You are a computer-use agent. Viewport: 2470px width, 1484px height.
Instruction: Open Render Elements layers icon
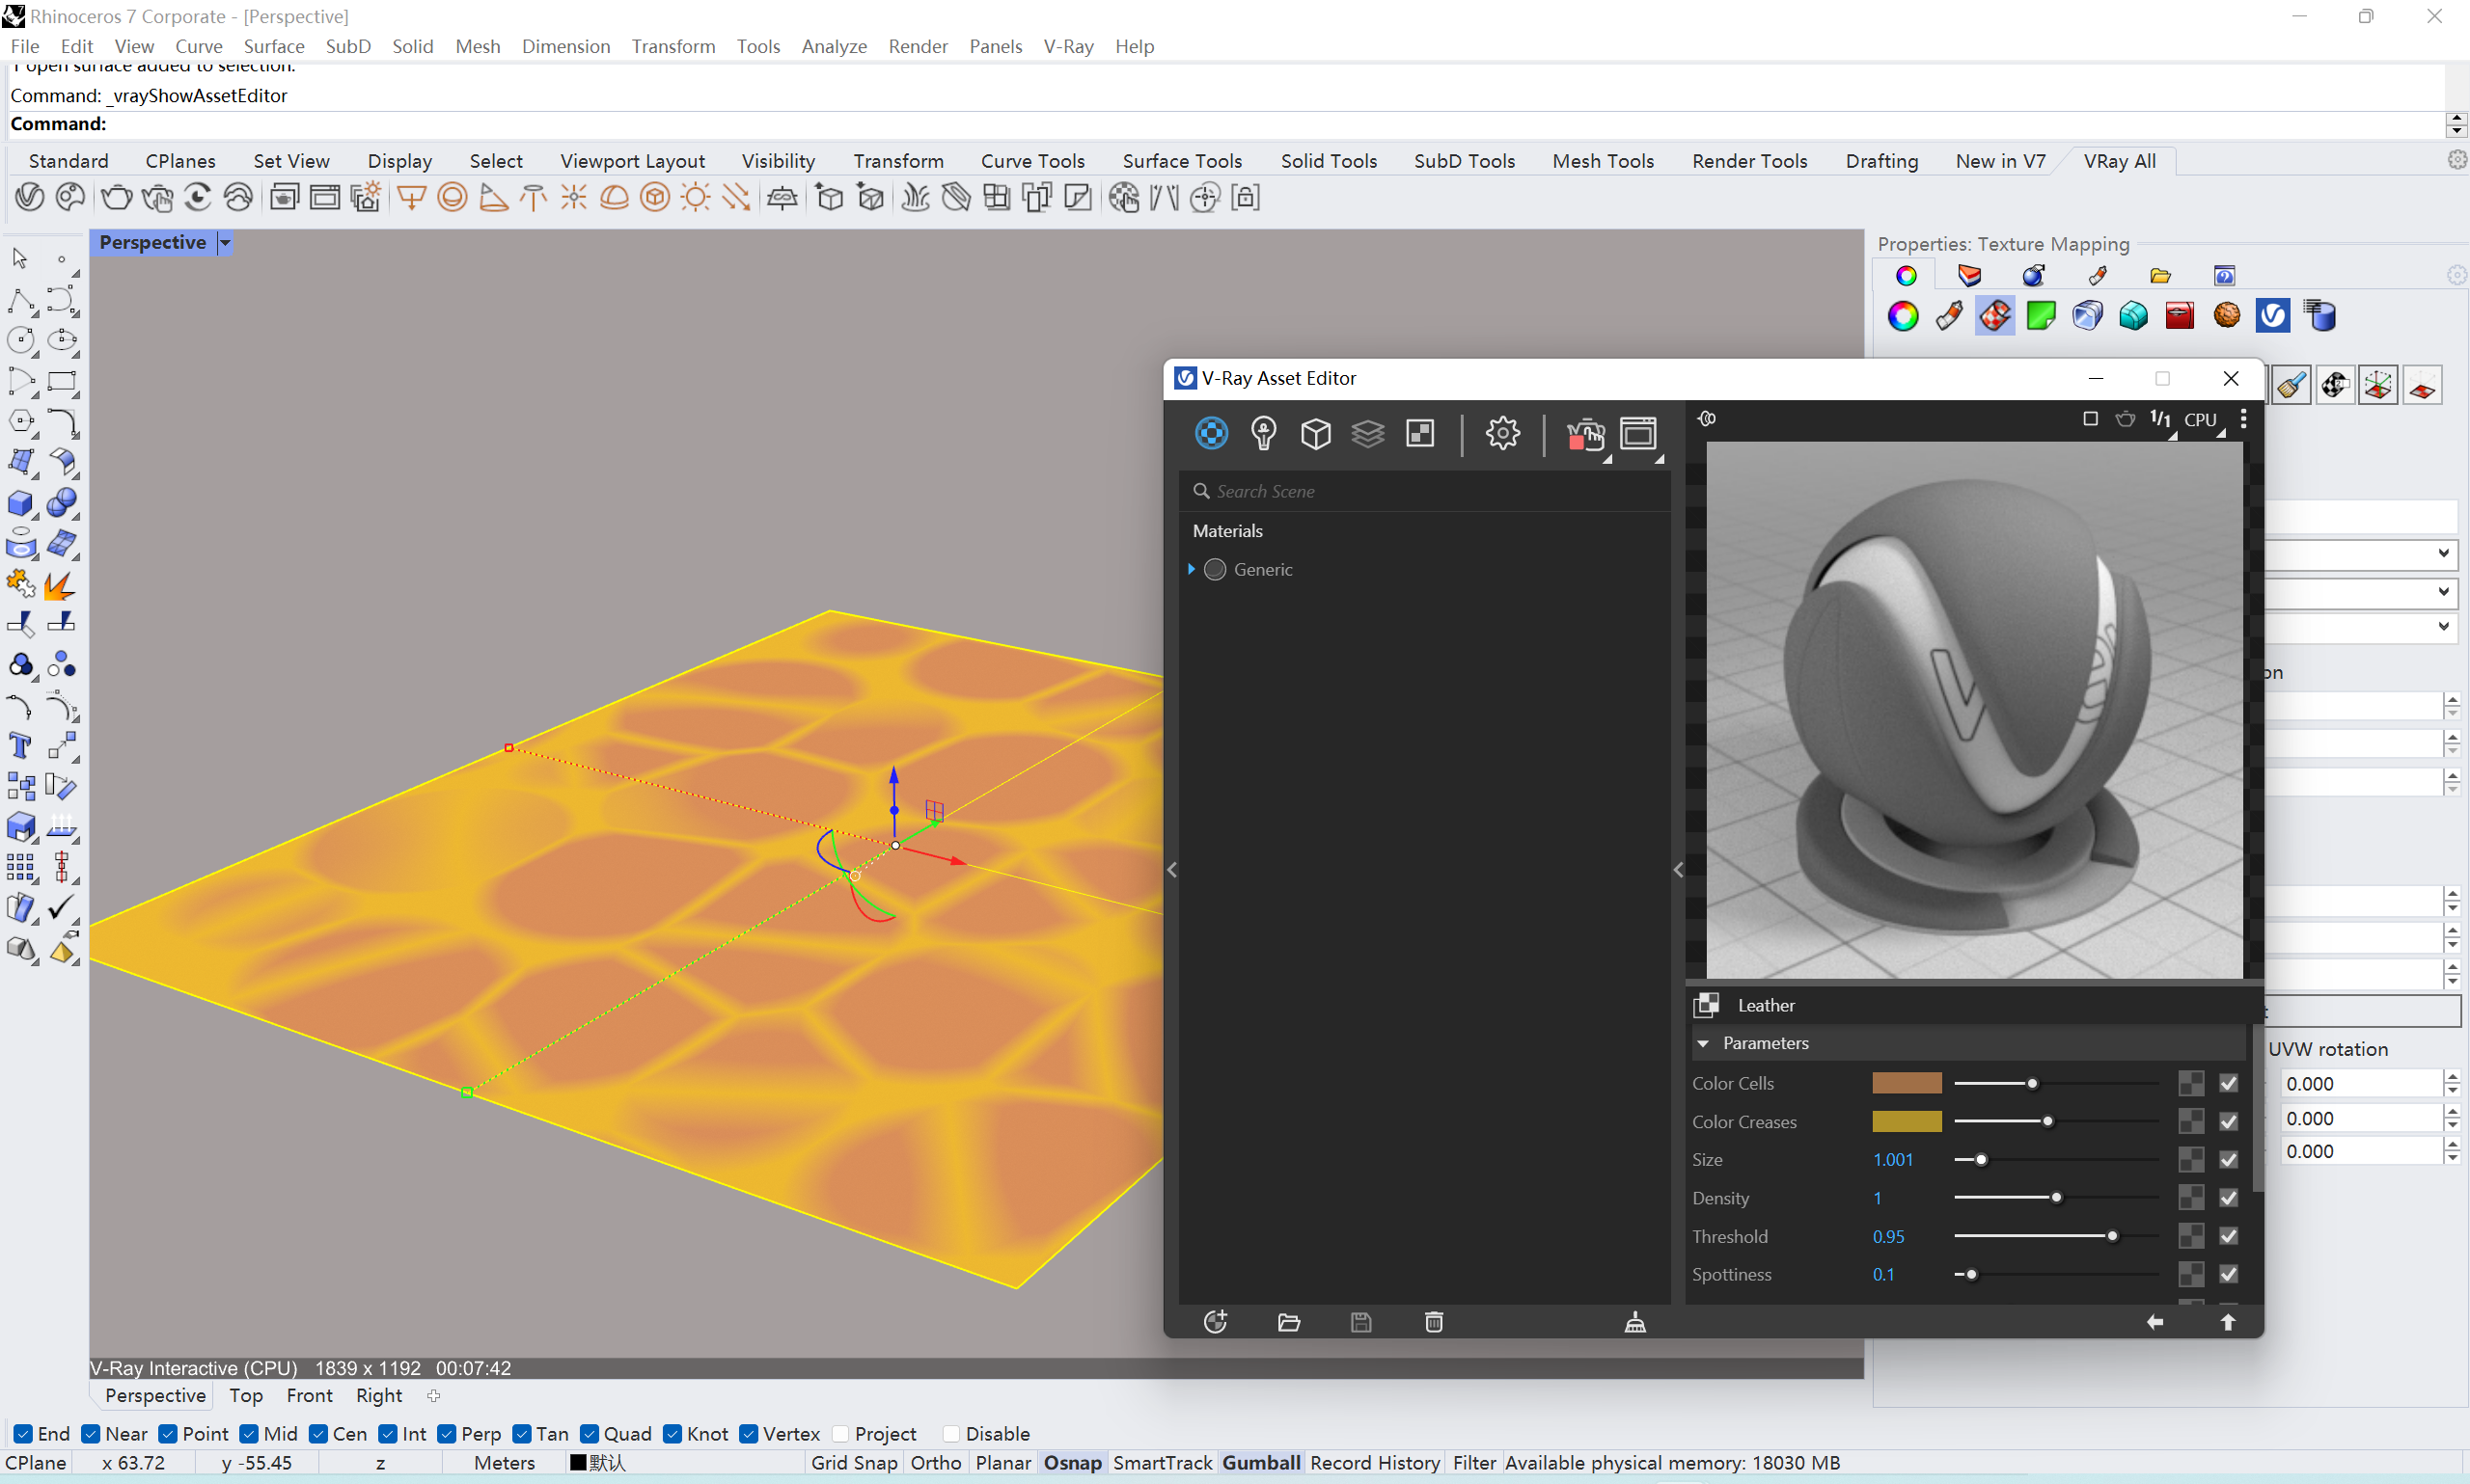click(x=1367, y=433)
